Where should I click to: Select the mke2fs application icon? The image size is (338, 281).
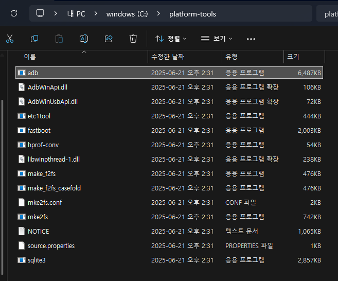22,217
